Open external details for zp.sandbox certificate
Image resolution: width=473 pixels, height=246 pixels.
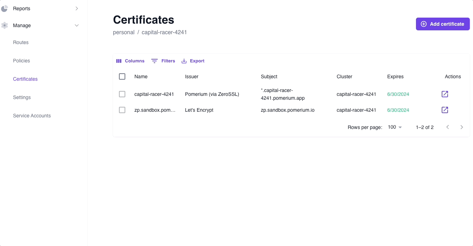[444, 110]
